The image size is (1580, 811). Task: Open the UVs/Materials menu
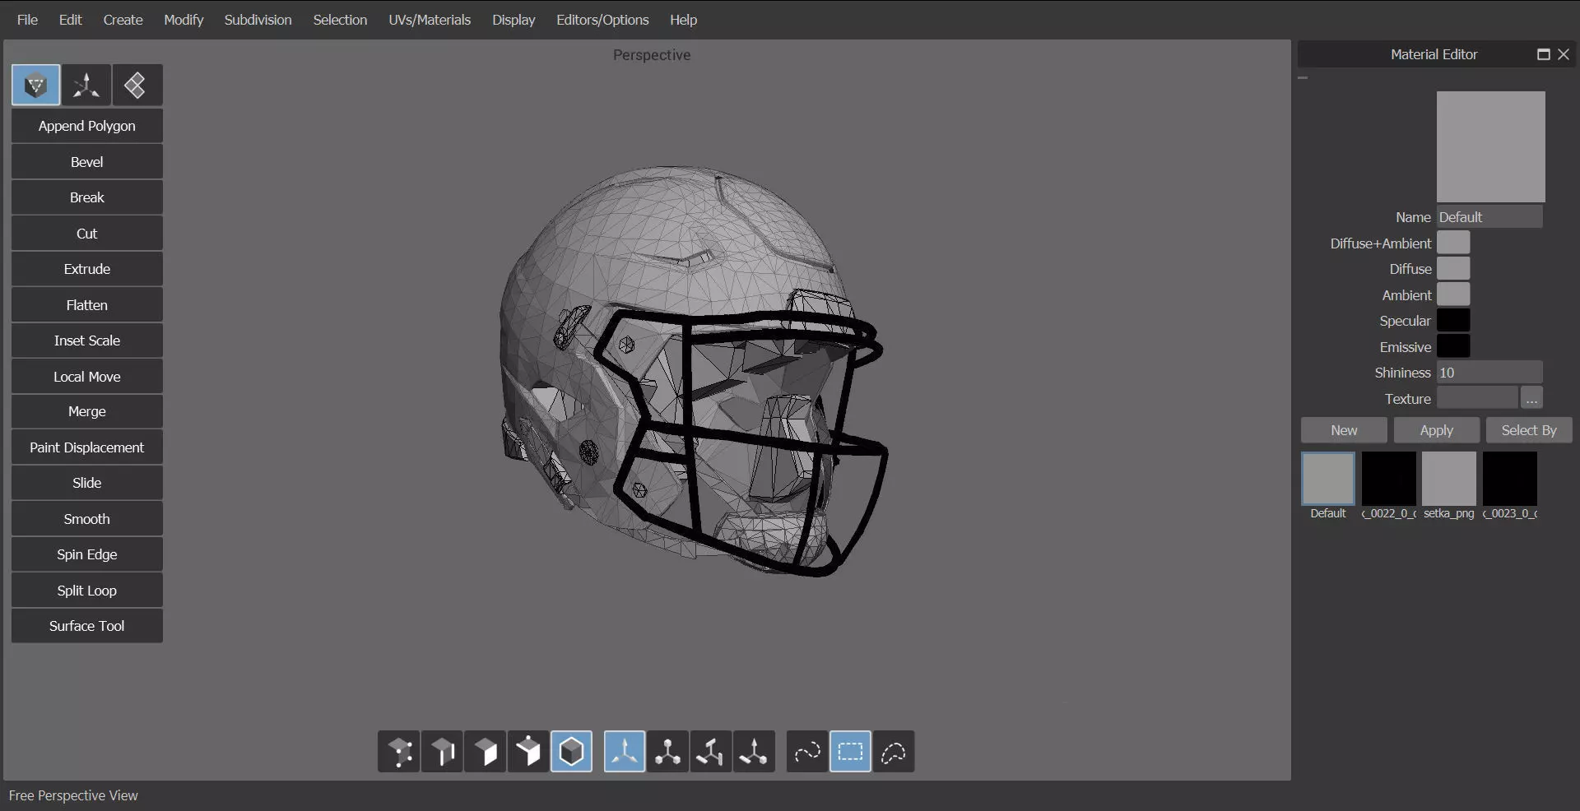430,20
